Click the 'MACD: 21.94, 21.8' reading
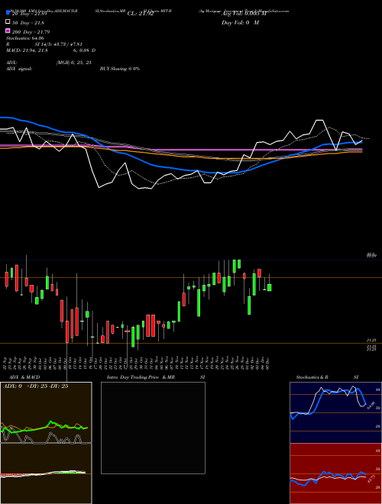The image size is (382, 504). tap(27, 50)
